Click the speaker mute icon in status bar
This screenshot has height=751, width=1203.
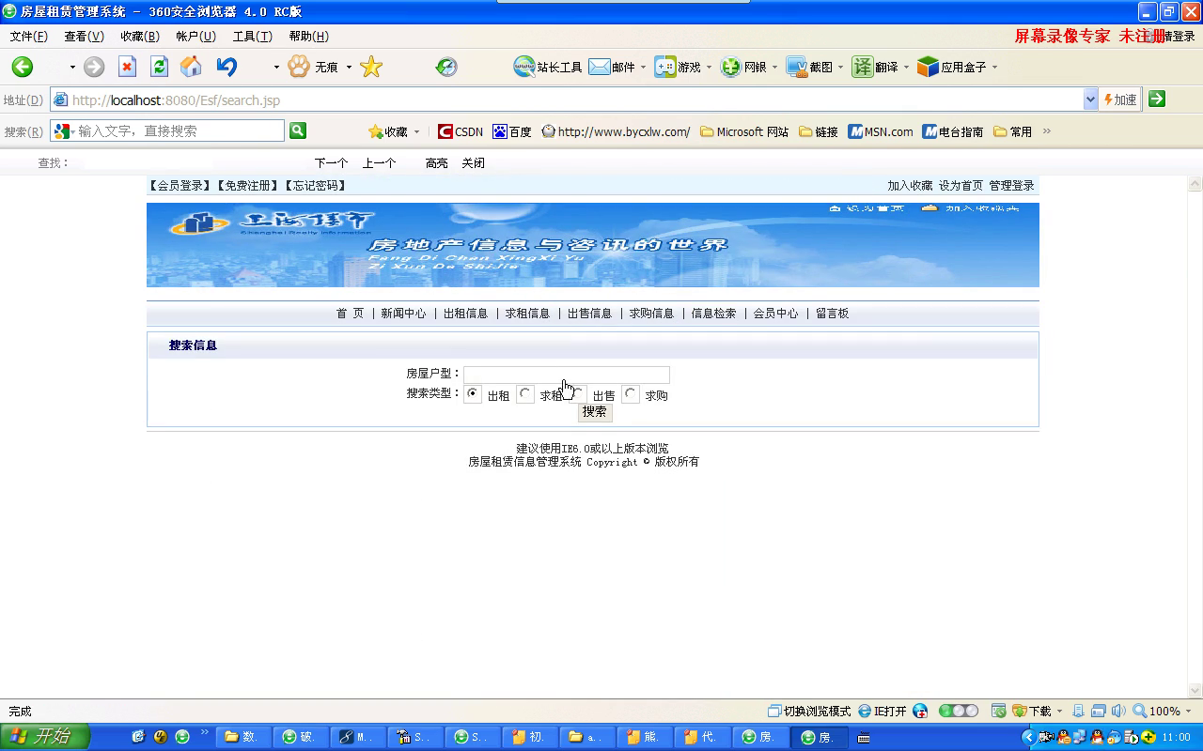pos(1118,711)
